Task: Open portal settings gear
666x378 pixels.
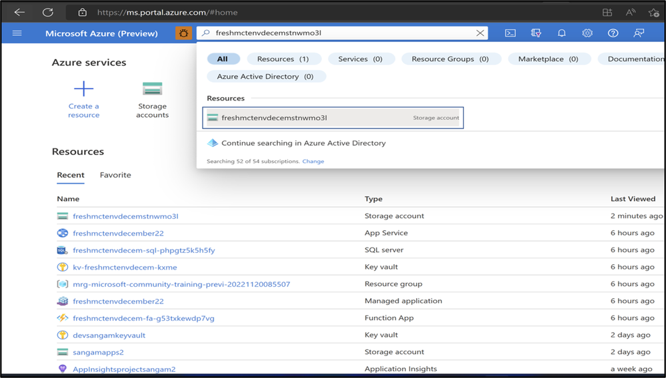Action: click(x=587, y=33)
